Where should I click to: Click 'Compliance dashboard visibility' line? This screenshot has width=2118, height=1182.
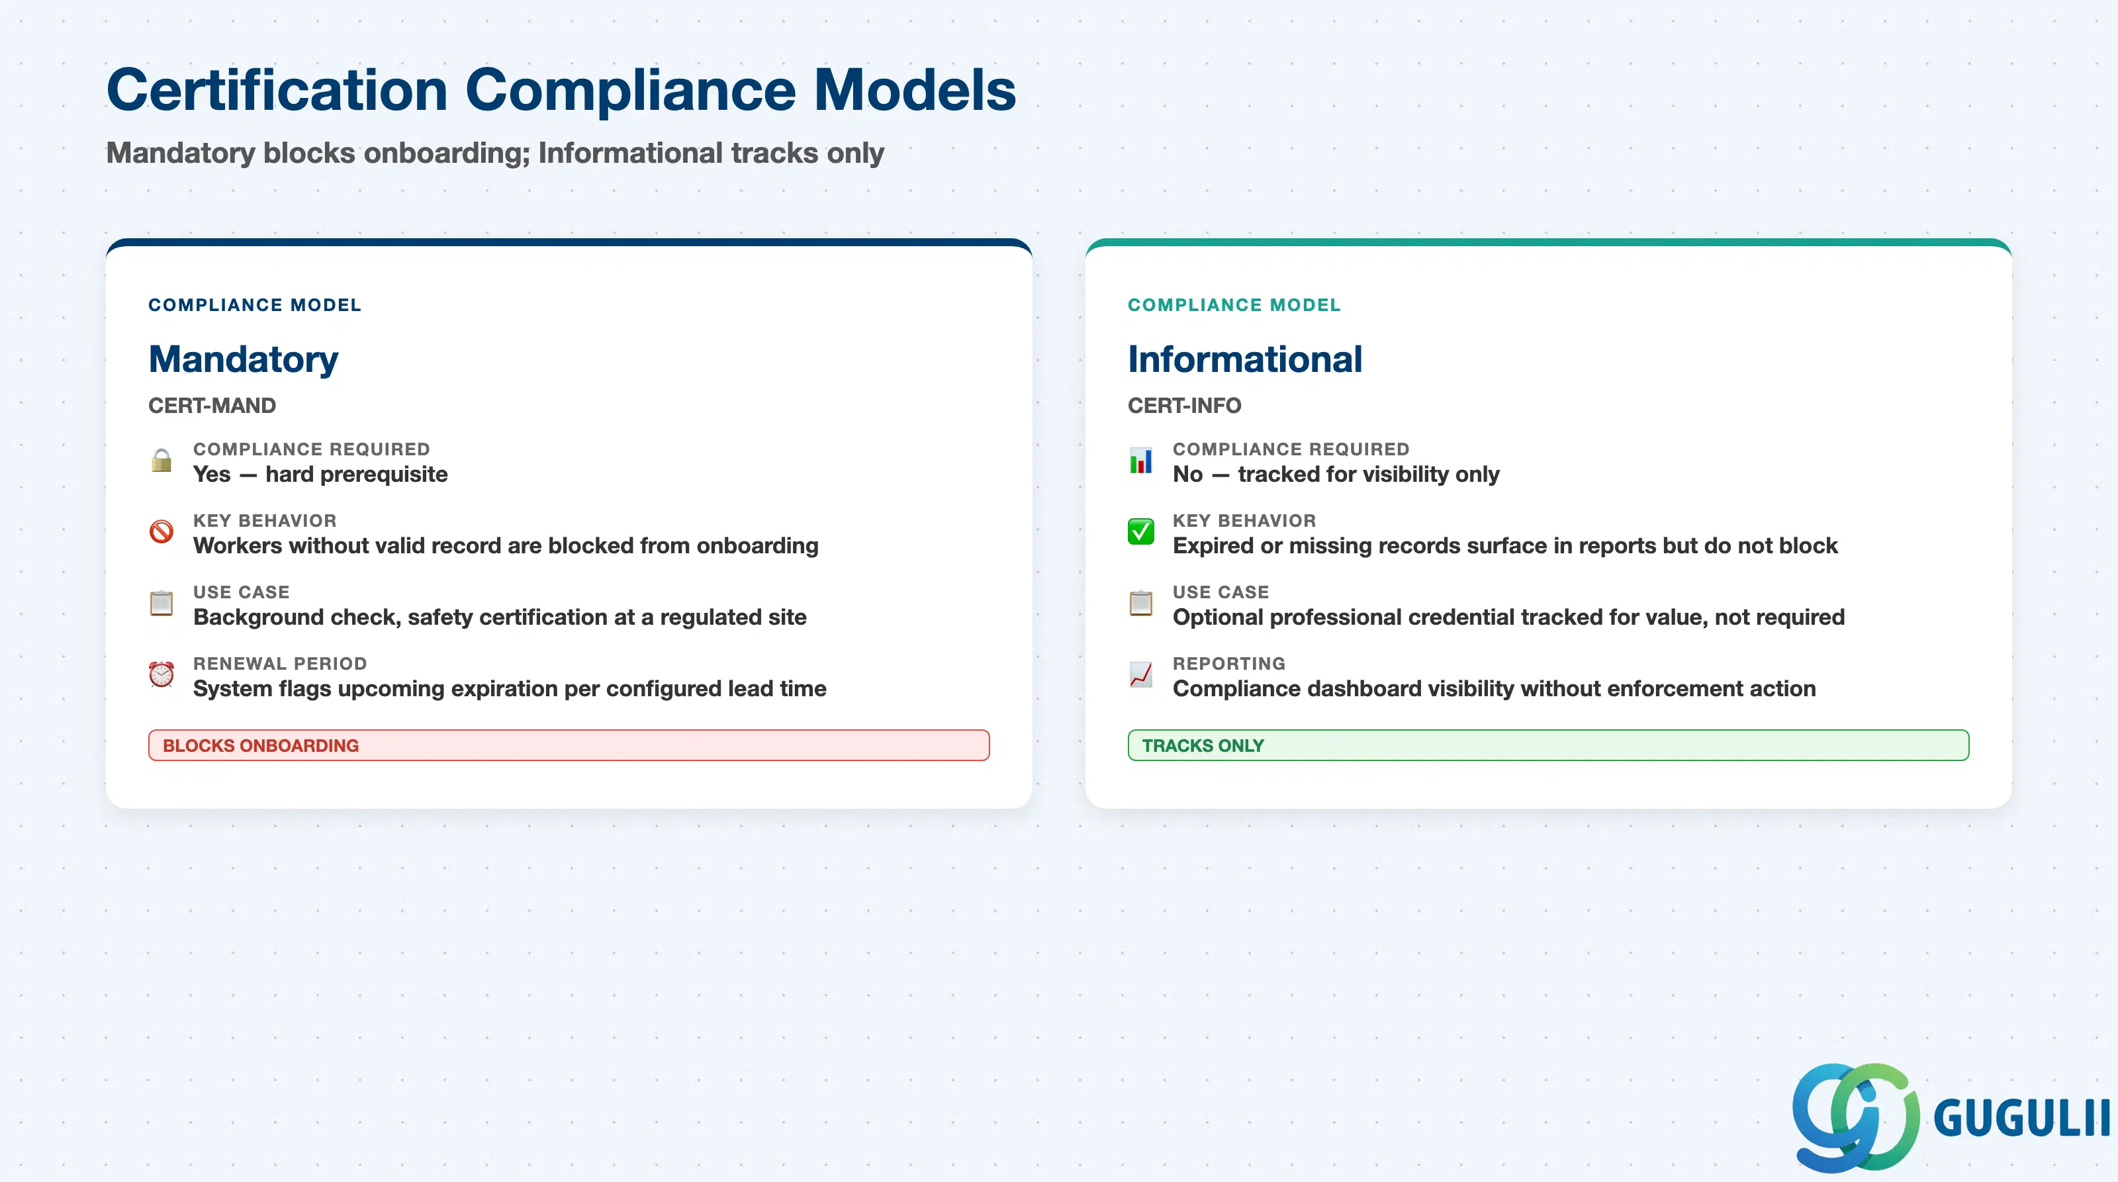1494,689
